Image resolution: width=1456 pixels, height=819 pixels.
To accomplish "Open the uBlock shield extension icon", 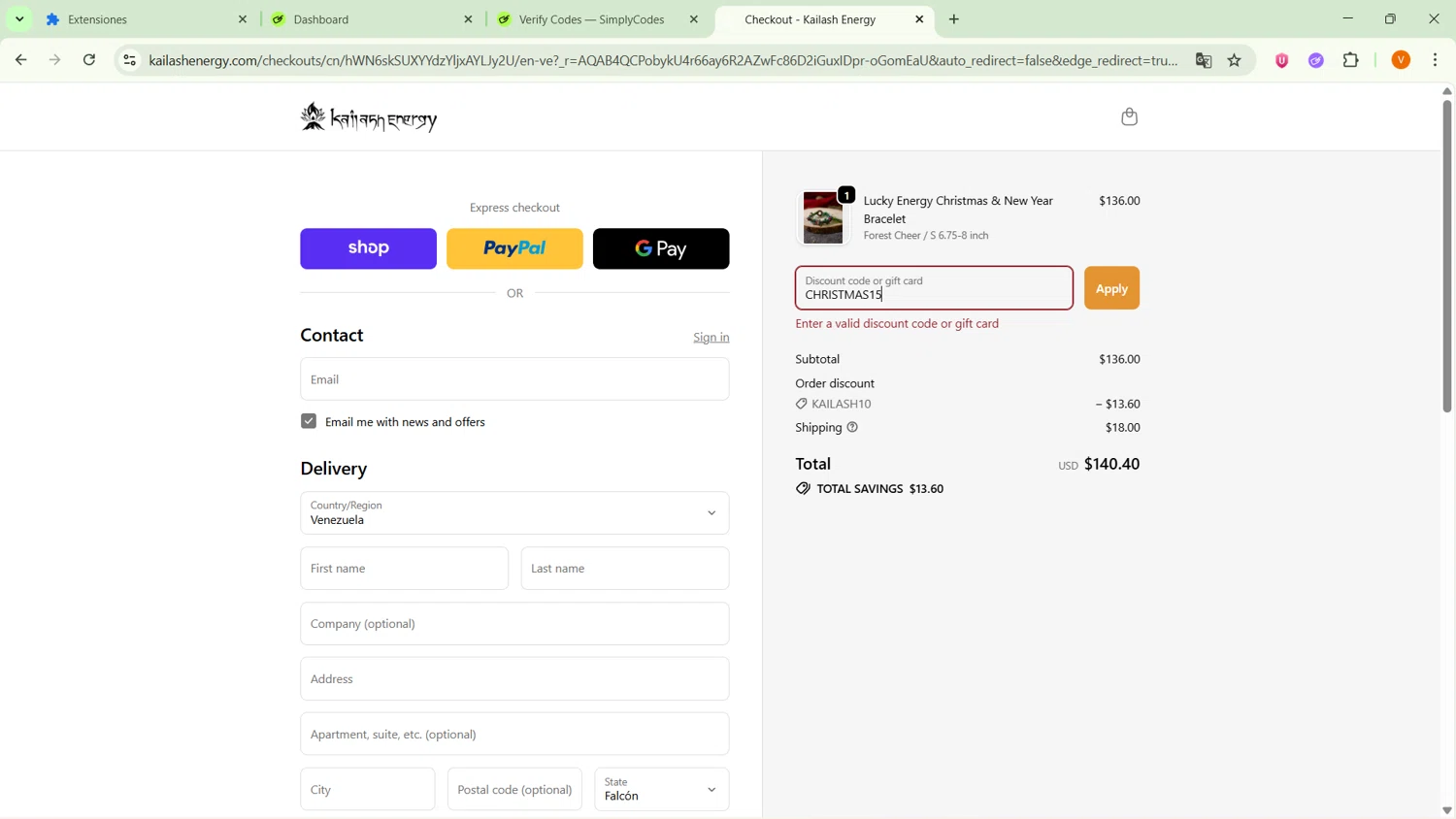I will 1281,60.
